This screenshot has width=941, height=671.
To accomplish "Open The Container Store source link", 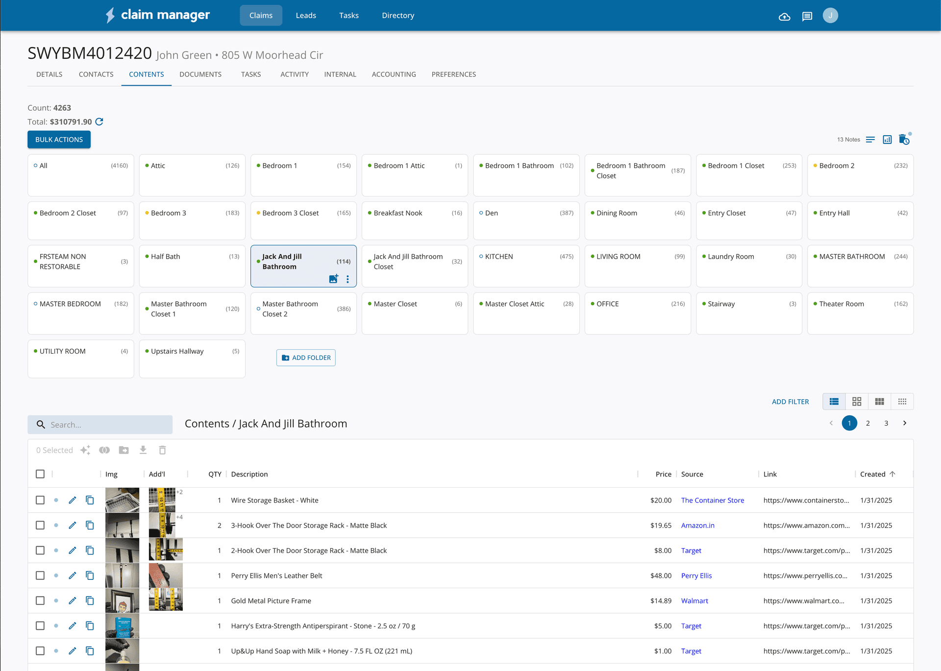I will tap(712, 500).
